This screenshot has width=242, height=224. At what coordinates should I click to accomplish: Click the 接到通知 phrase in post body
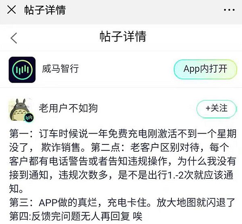click(29, 175)
